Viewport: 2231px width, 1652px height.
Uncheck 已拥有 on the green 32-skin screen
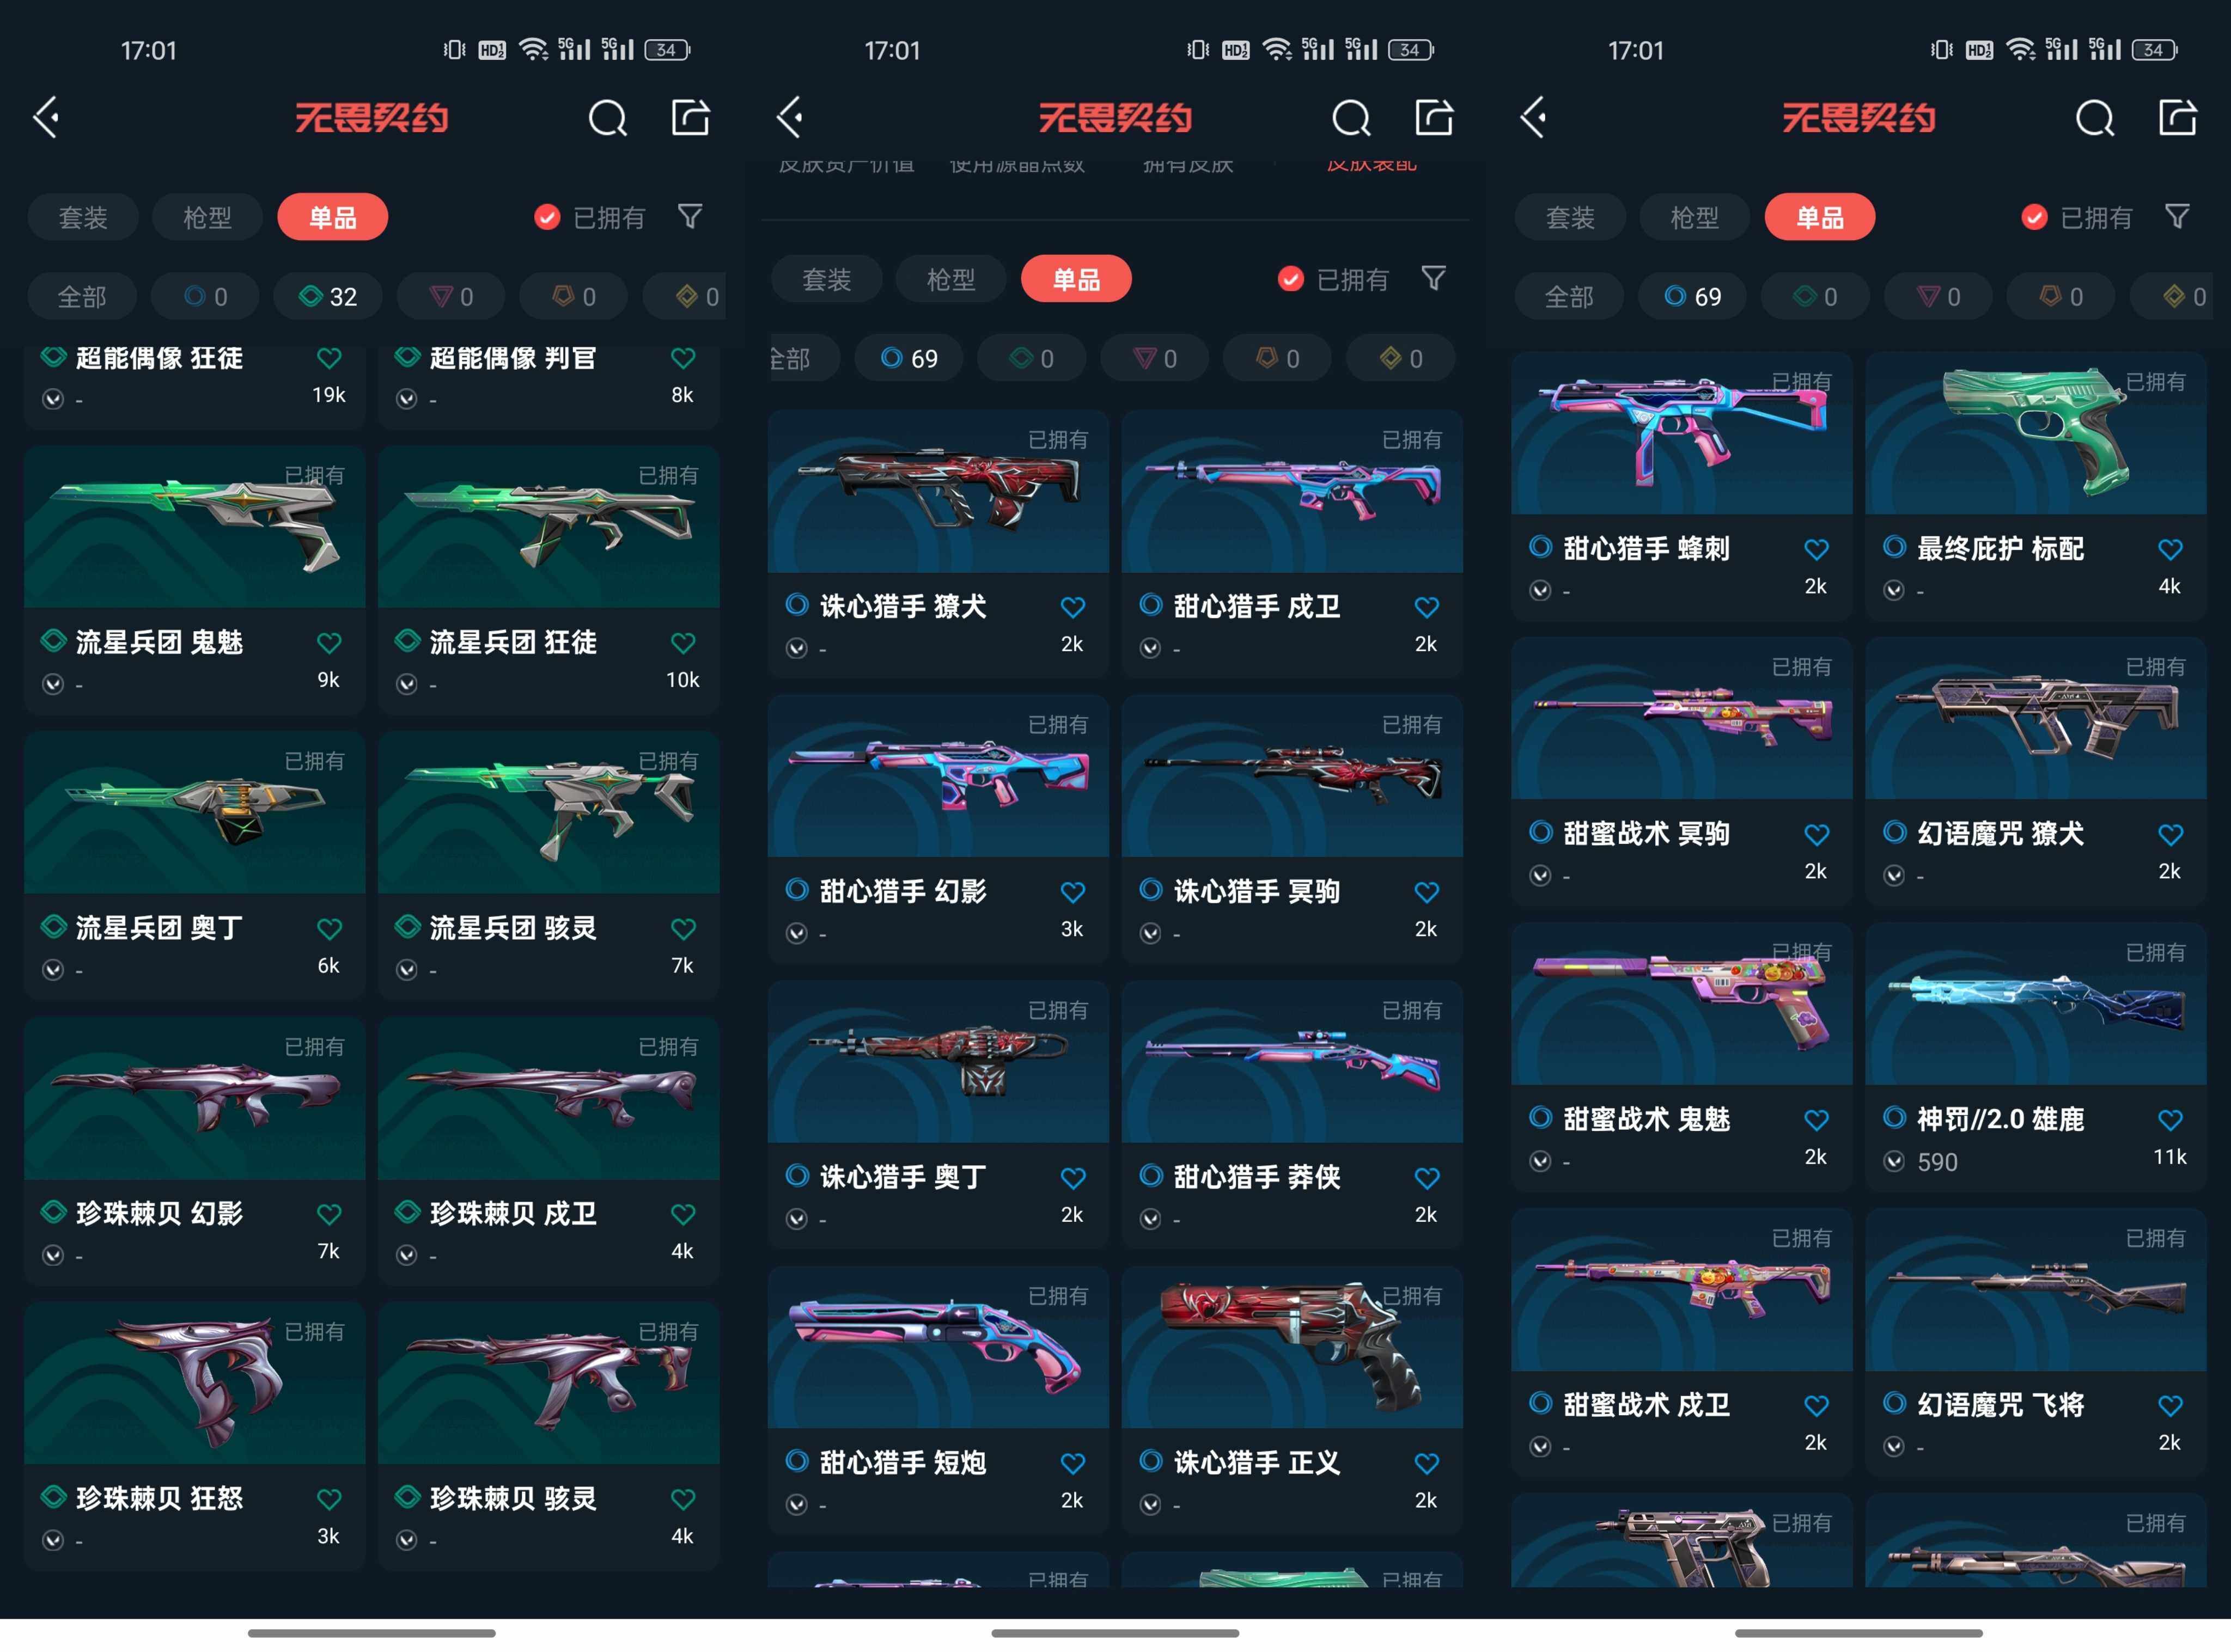[547, 217]
